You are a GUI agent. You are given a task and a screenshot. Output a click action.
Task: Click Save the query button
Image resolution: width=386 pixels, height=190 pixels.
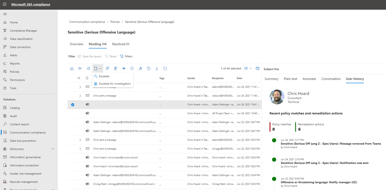coord(90,56)
